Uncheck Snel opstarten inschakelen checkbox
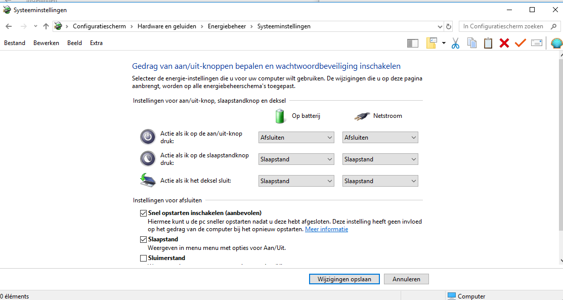Viewport: 563px width, 300px height. (143, 213)
